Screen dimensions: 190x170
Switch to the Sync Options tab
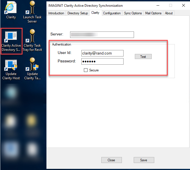click(x=133, y=13)
